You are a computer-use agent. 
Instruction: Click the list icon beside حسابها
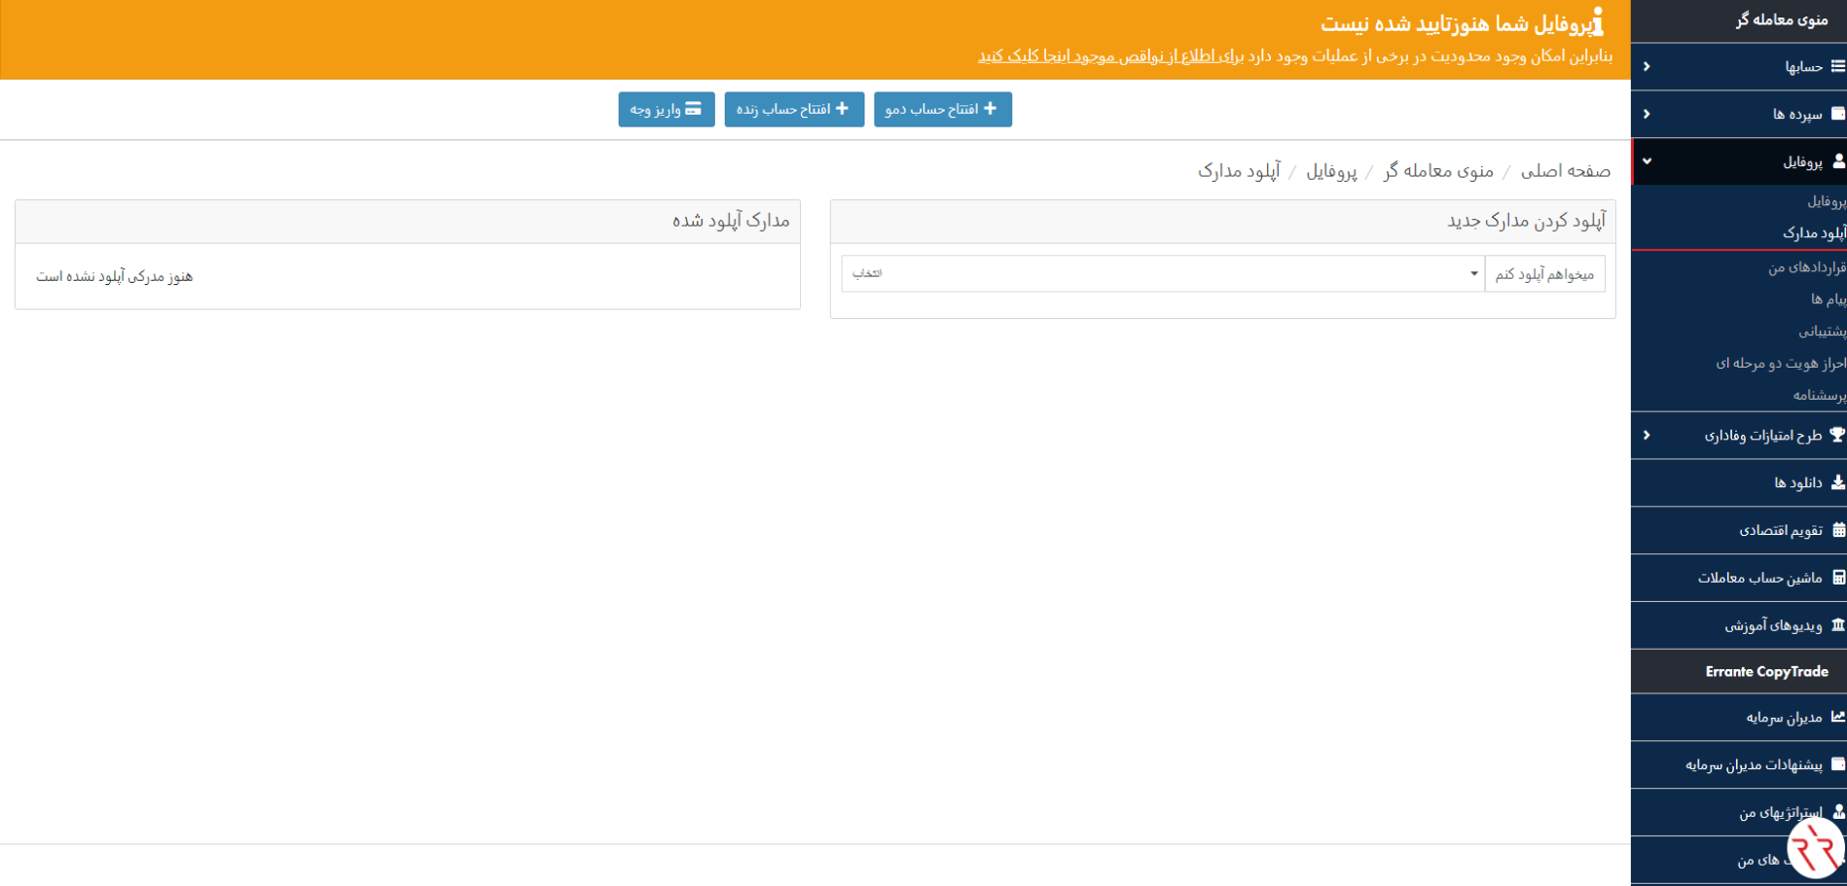[1838, 66]
